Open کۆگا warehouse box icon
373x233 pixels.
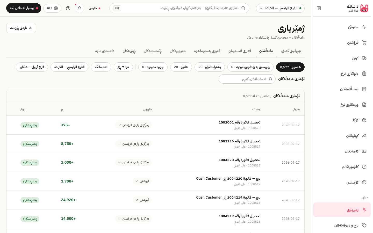click(364, 120)
